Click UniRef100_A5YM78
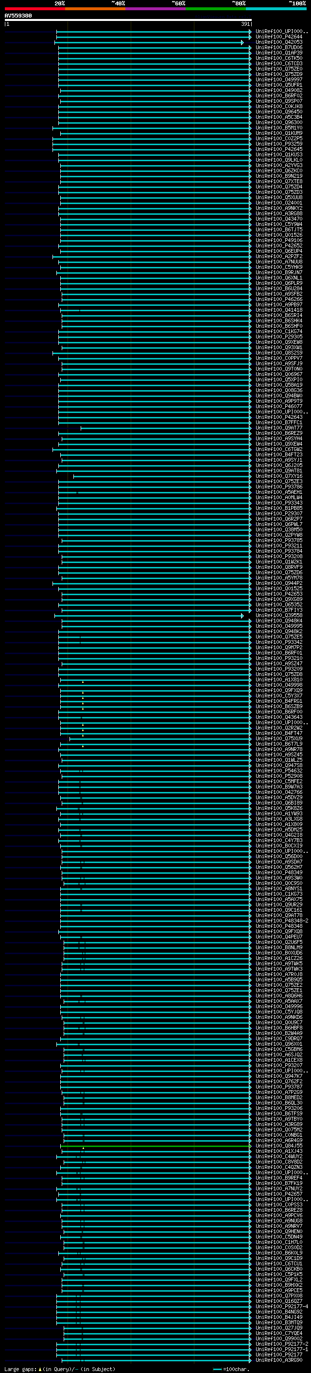The image size is (311, 1373). click(279, 578)
